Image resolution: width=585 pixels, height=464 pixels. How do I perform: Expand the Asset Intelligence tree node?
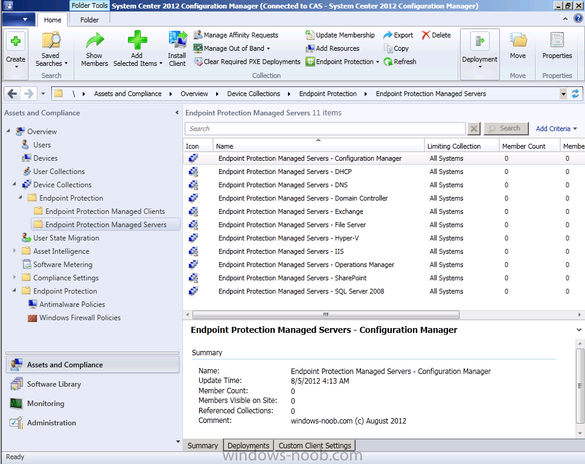(x=14, y=251)
